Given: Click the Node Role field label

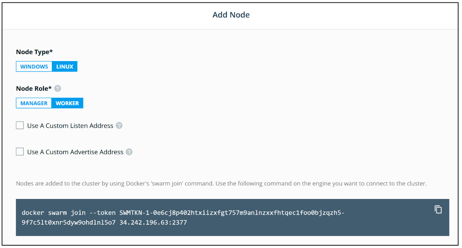Looking at the screenshot, I should click(x=34, y=89).
